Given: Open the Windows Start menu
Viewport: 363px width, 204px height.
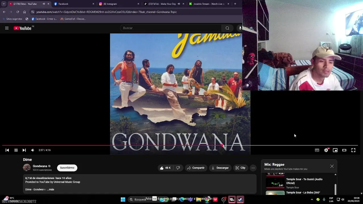Looking at the screenshot, I should point(123,199).
